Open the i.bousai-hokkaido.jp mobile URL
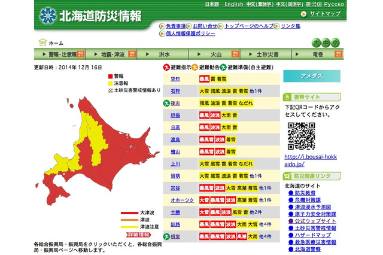 pos(311,160)
